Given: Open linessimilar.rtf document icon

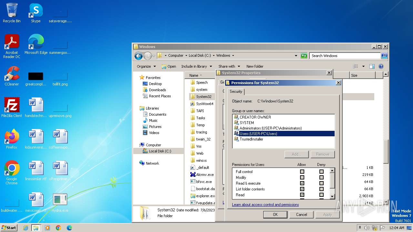Looking at the screenshot, I should 35,171.
